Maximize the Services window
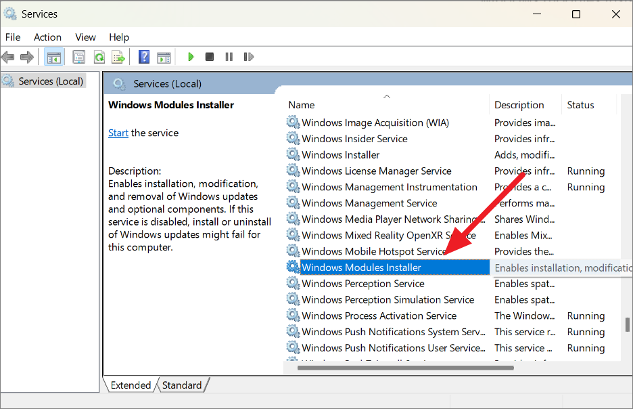633x409 pixels. point(576,14)
